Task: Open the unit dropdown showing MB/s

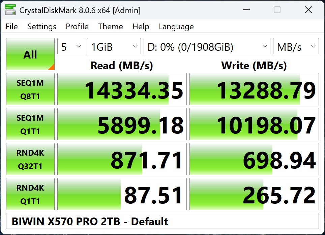Action: (296, 46)
